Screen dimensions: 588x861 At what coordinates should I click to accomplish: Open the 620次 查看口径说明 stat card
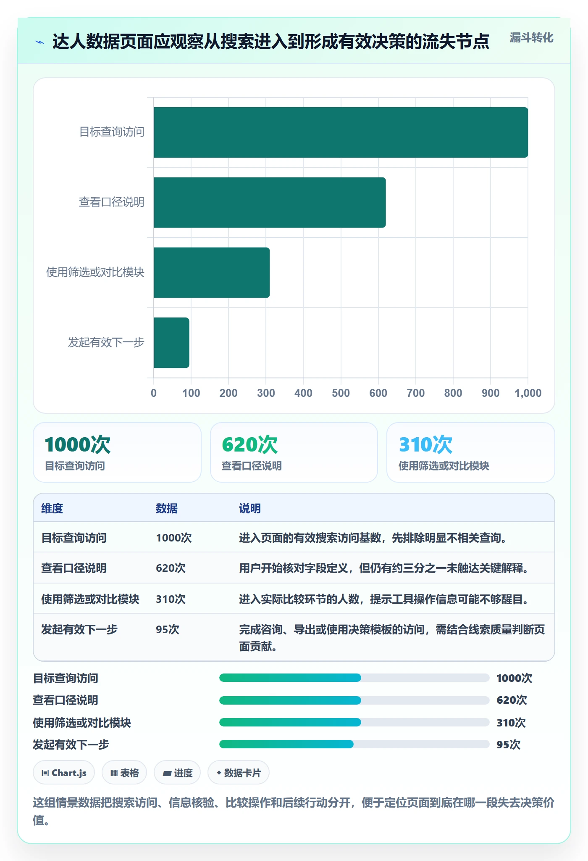click(294, 452)
